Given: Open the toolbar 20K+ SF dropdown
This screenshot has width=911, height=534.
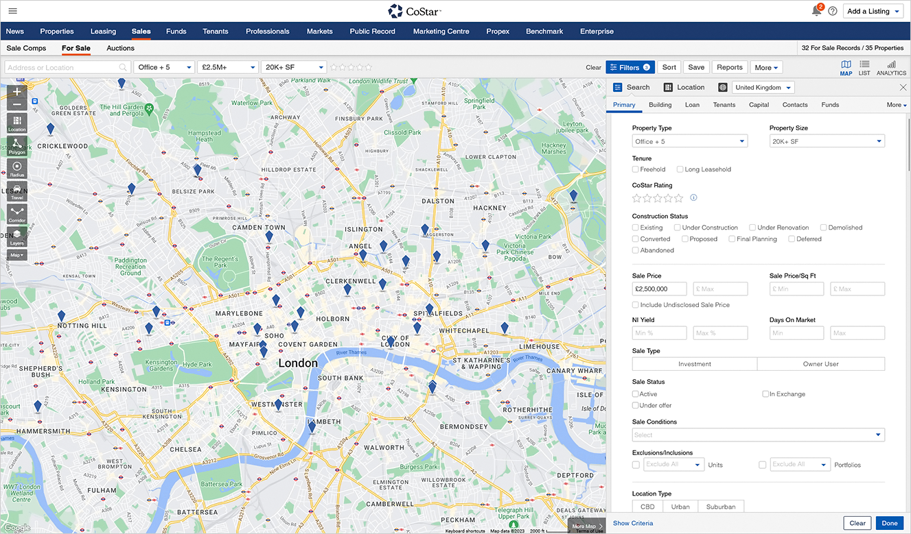Looking at the screenshot, I should pos(294,67).
